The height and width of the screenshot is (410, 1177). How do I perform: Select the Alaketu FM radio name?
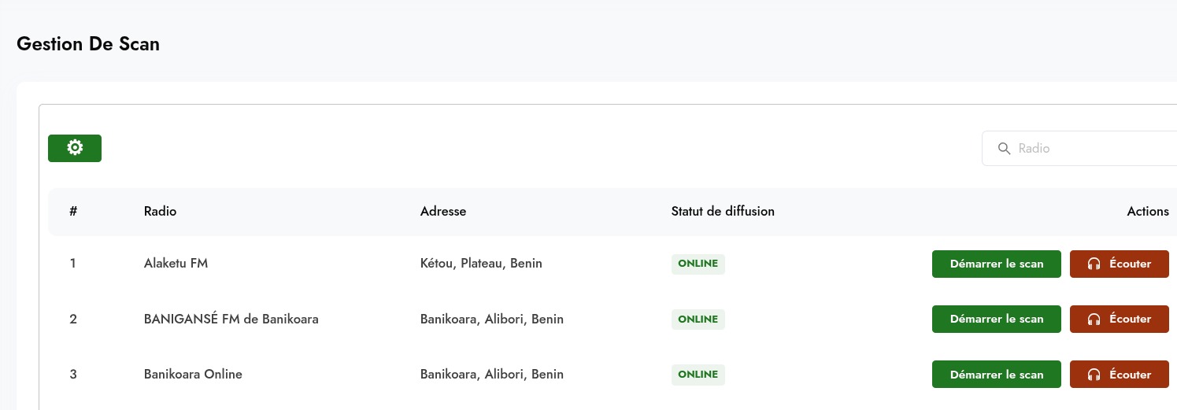click(176, 264)
